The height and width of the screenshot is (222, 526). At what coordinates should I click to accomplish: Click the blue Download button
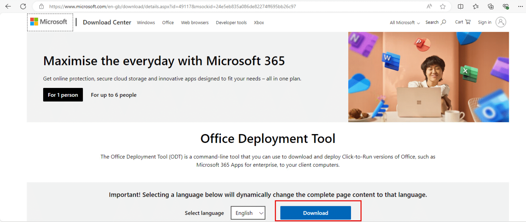pos(315,213)
